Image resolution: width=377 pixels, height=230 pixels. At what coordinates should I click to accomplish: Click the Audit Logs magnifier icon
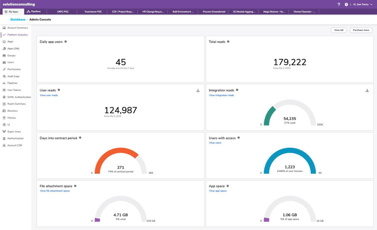4,76
